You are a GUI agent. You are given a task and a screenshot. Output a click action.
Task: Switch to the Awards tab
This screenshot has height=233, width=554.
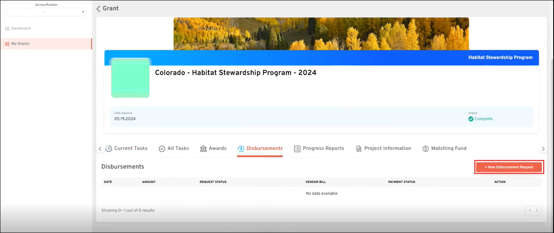217,148
